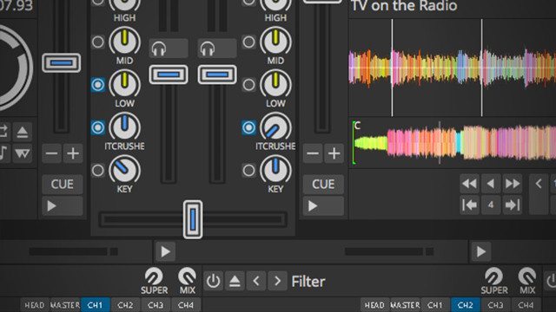Select left unit MASTER routing tab
Viewport: 556px width, 312px height.
[x=65, y=305]
